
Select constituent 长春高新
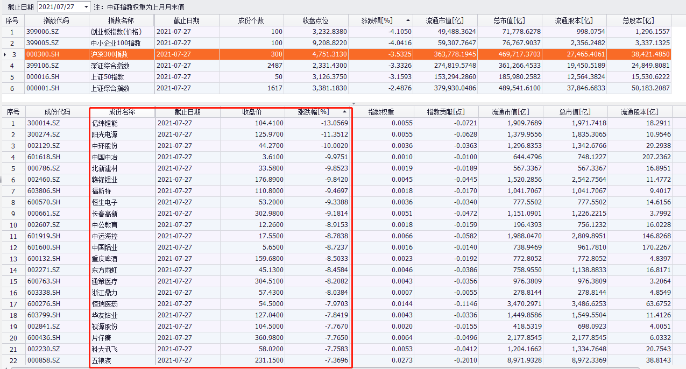pos(104,214)
